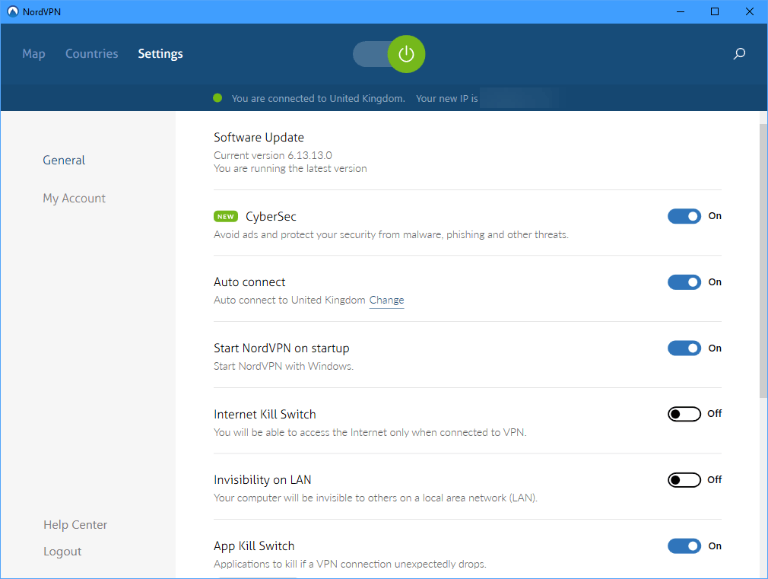This screenshot has width=768, height=579.
Task: Click the Invisibility on LAN title
Action: (262, 480)
